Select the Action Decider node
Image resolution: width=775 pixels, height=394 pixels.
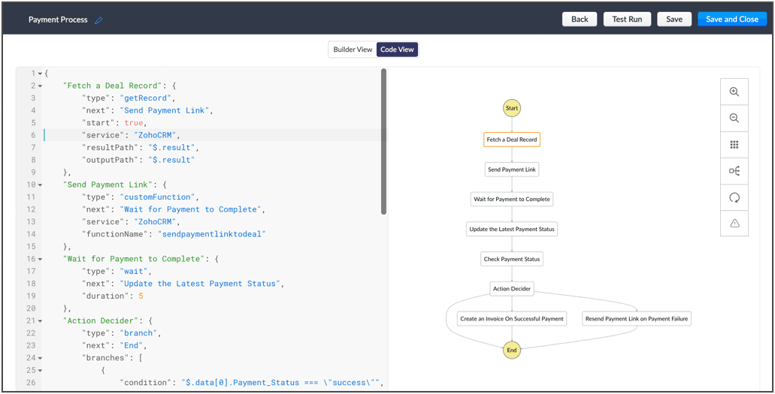pos(512,289)
